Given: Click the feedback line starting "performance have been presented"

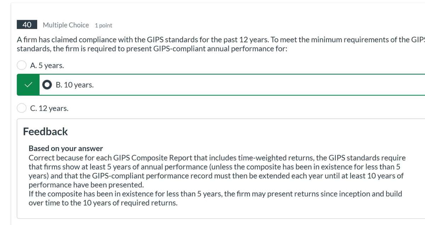Looking at the screenshot, I should pos(86,185).
